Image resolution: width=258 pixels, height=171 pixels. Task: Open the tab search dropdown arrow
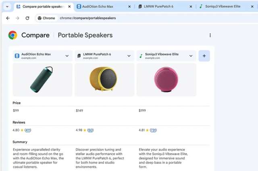[7, 6]
